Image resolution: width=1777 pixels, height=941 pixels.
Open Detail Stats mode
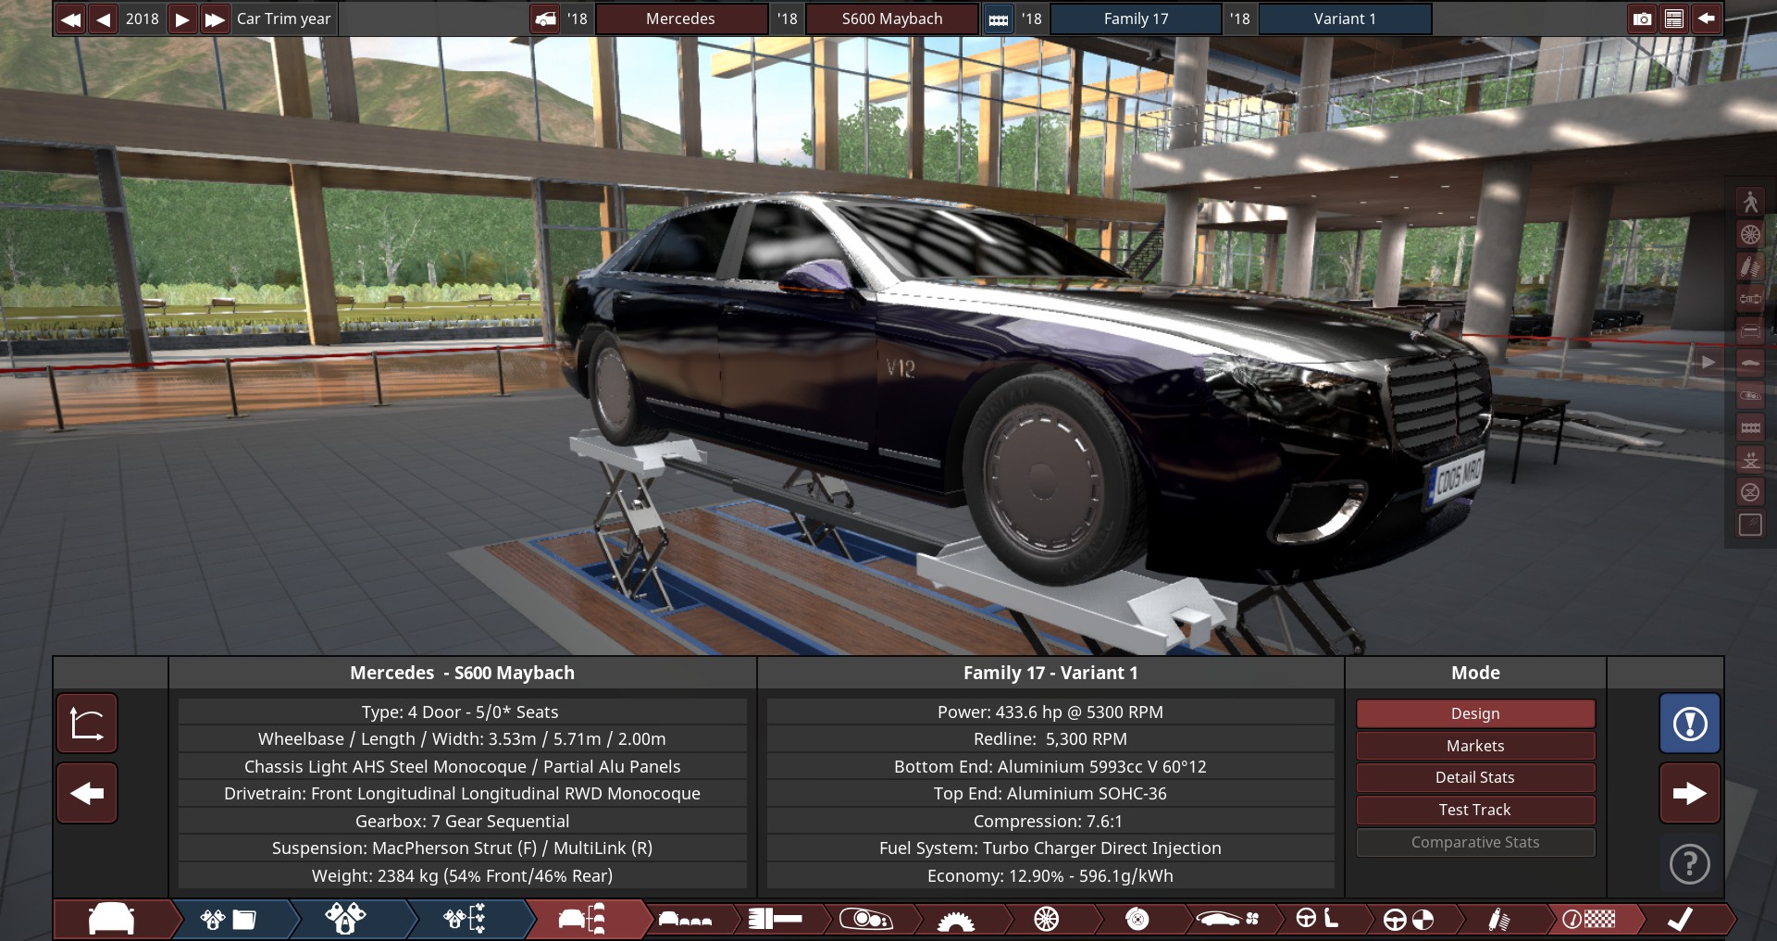click(1475, 777)
